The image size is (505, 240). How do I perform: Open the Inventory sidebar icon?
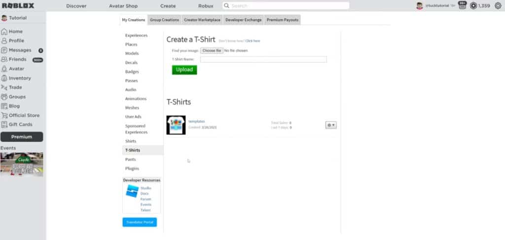click(x=4, y=78)
